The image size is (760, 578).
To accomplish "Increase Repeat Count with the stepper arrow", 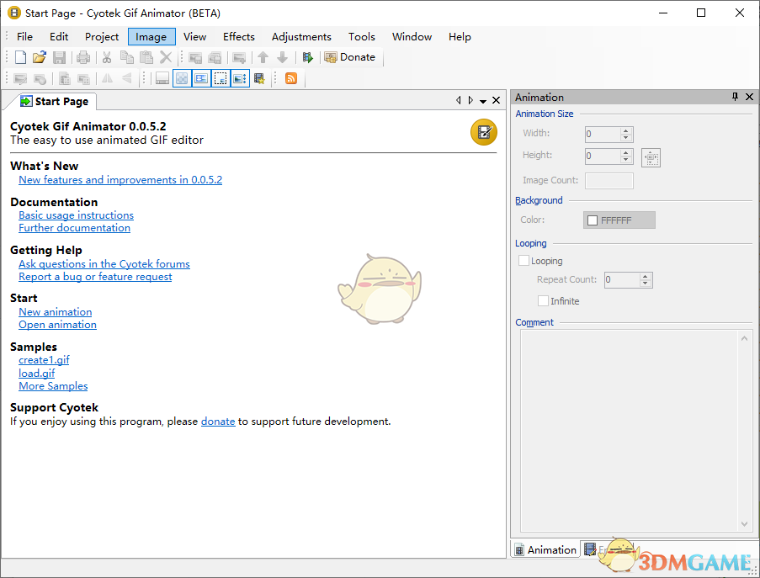I will pyautogui.click(x=645, y=275).
